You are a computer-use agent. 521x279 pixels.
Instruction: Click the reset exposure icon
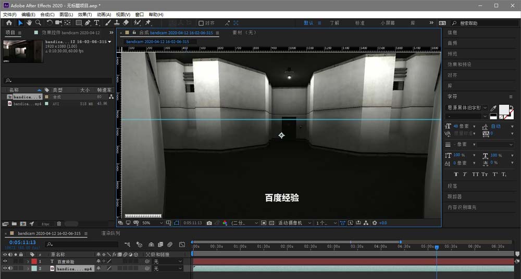point(375,223)
